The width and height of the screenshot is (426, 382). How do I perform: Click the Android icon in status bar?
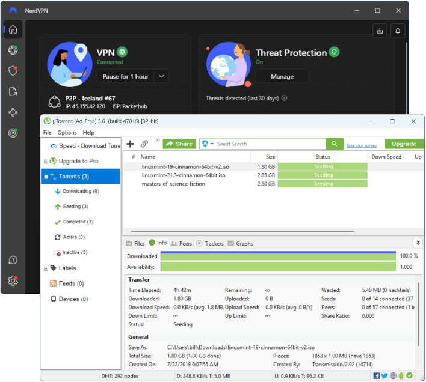coord(401,376)
